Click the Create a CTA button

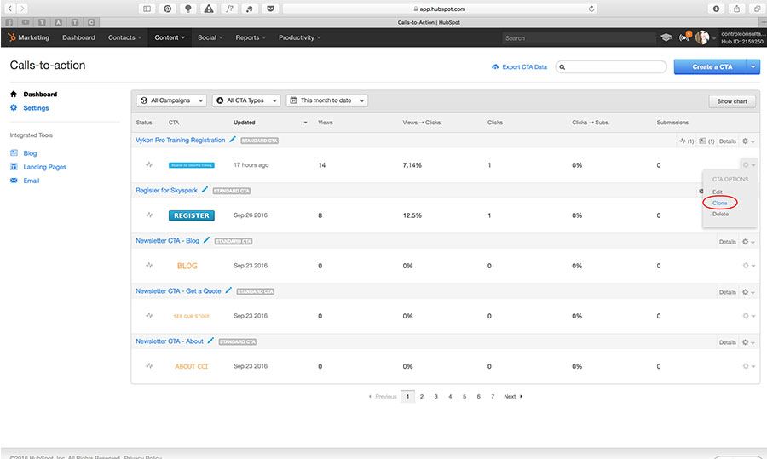(710, 67)
